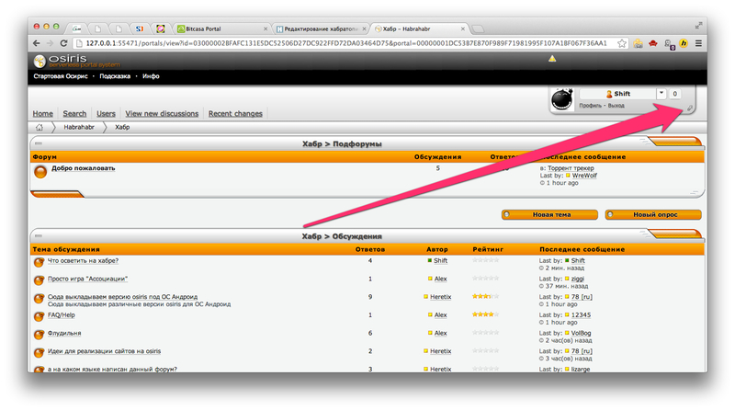Click author Alex in the Ассоциации row
735x411 pixels.
pyautogui.click(x=440, y=279)
